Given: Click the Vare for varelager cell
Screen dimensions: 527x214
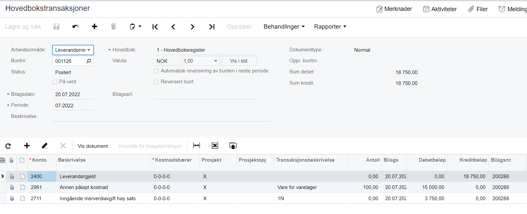Looking at the screenshot, I should 311,187.
